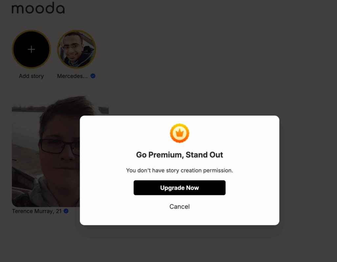Click the plus sign inside Add story
The height and width of the screenshot is (262, 337).
[x=31, y=49]
